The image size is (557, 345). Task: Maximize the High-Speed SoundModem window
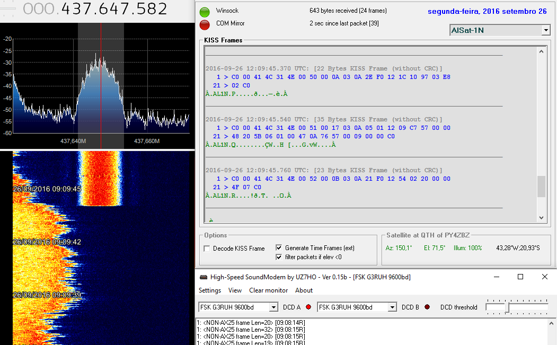tap(520, 277)
